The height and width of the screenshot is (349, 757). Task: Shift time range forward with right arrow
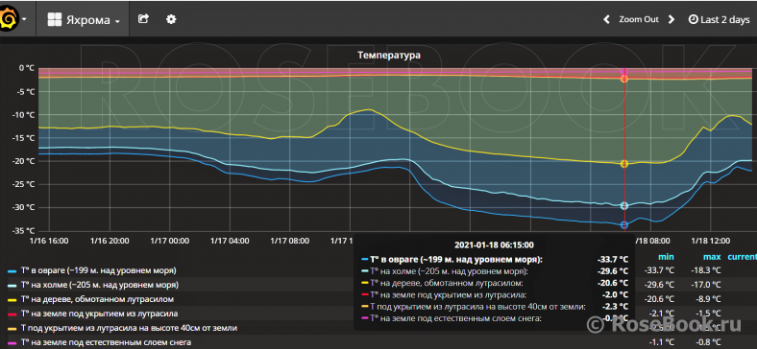672,20
